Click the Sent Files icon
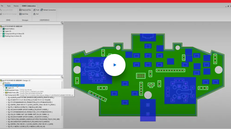This screenshot has width=231, height=129. pyautogui.click(x=20, y=14)
